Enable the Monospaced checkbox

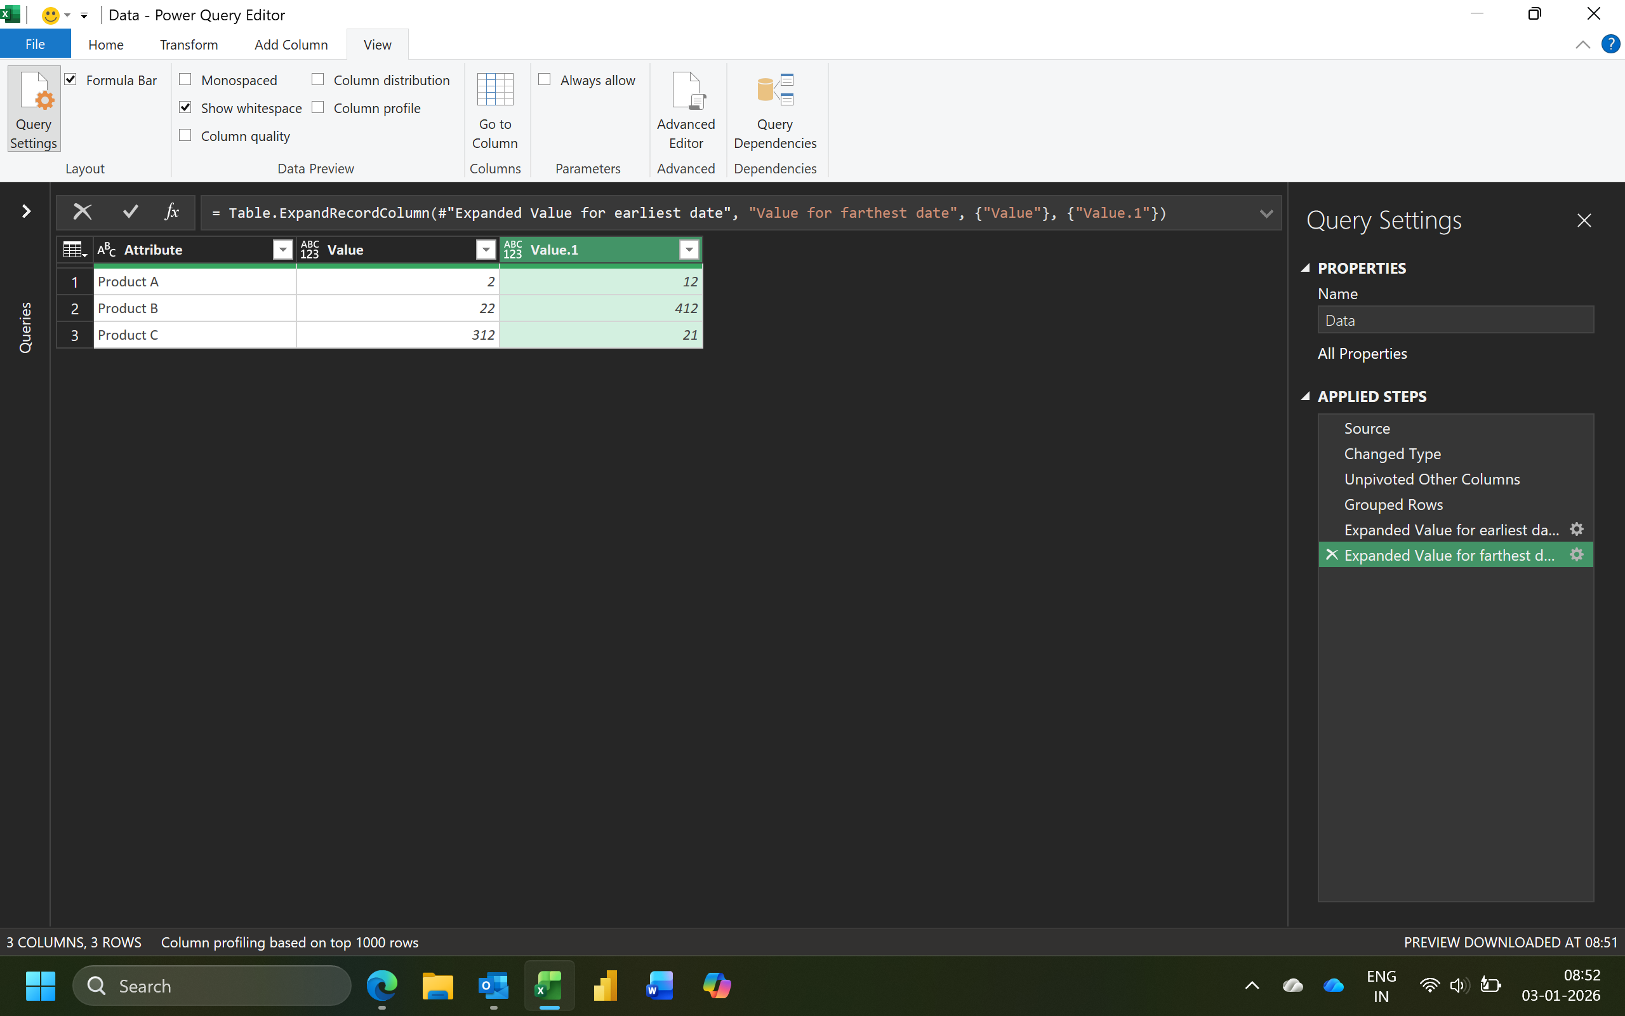tap(185, 80)
